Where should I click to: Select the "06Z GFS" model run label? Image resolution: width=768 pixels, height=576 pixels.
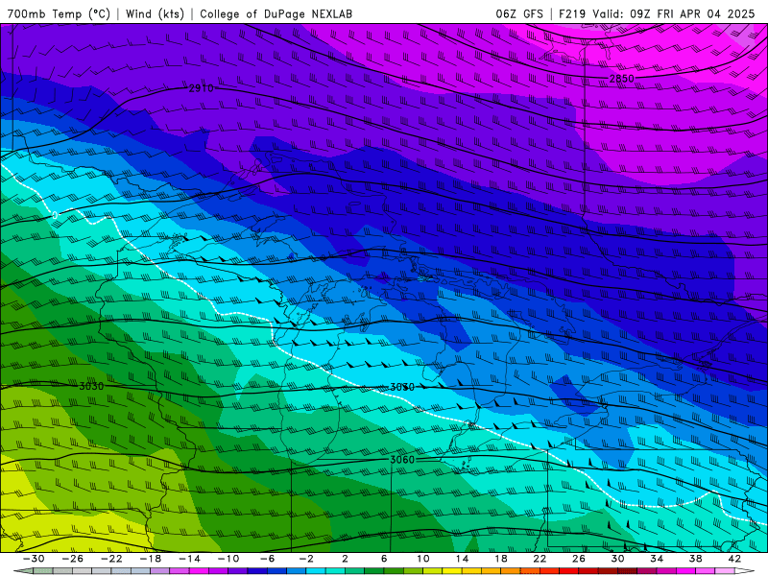[519, 13]
